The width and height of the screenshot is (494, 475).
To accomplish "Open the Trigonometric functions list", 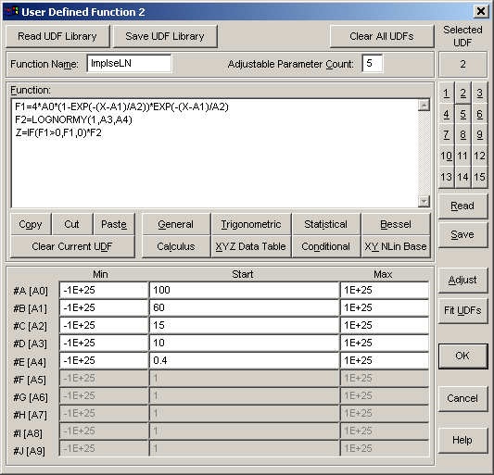I will pos(251,224).
